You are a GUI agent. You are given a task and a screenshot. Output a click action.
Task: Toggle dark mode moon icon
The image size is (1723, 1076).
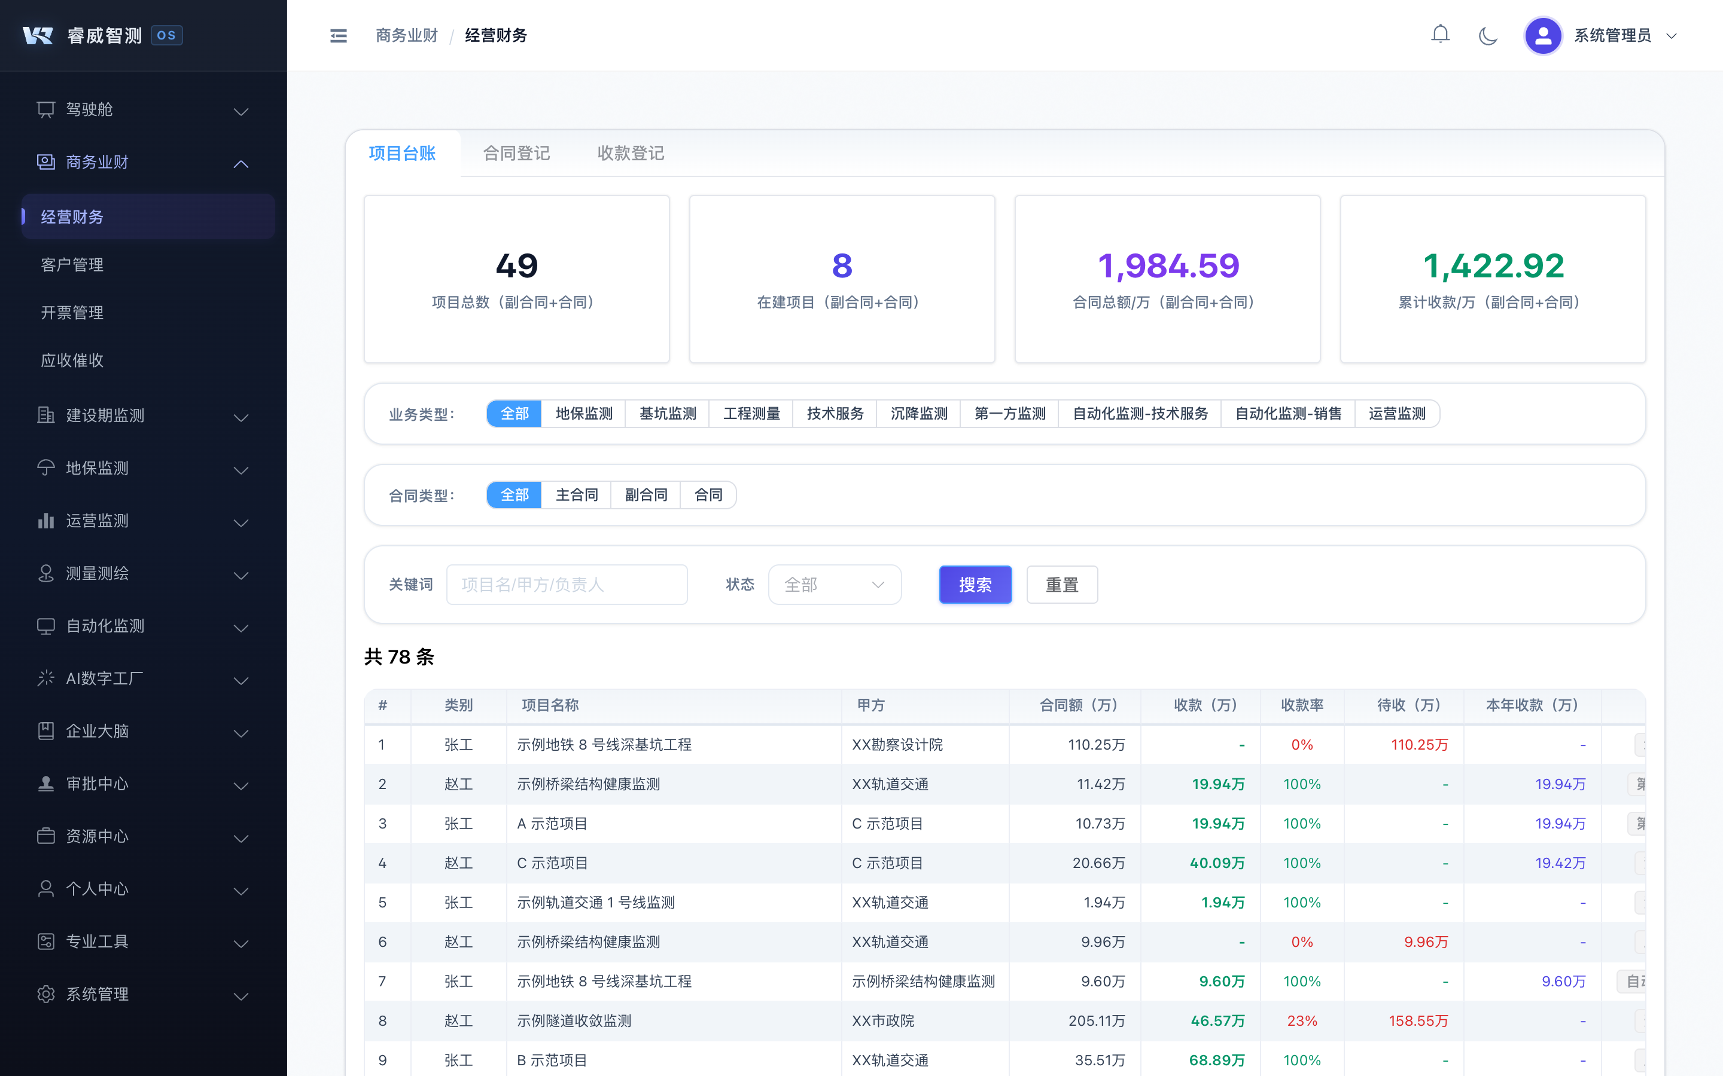[1487, 36]
